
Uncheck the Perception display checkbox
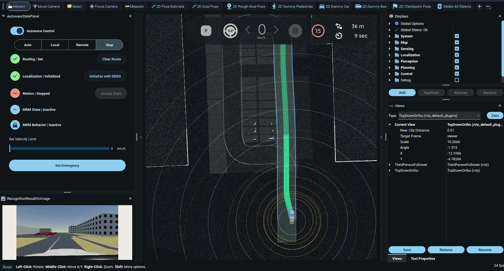click(x=457, y=61)
